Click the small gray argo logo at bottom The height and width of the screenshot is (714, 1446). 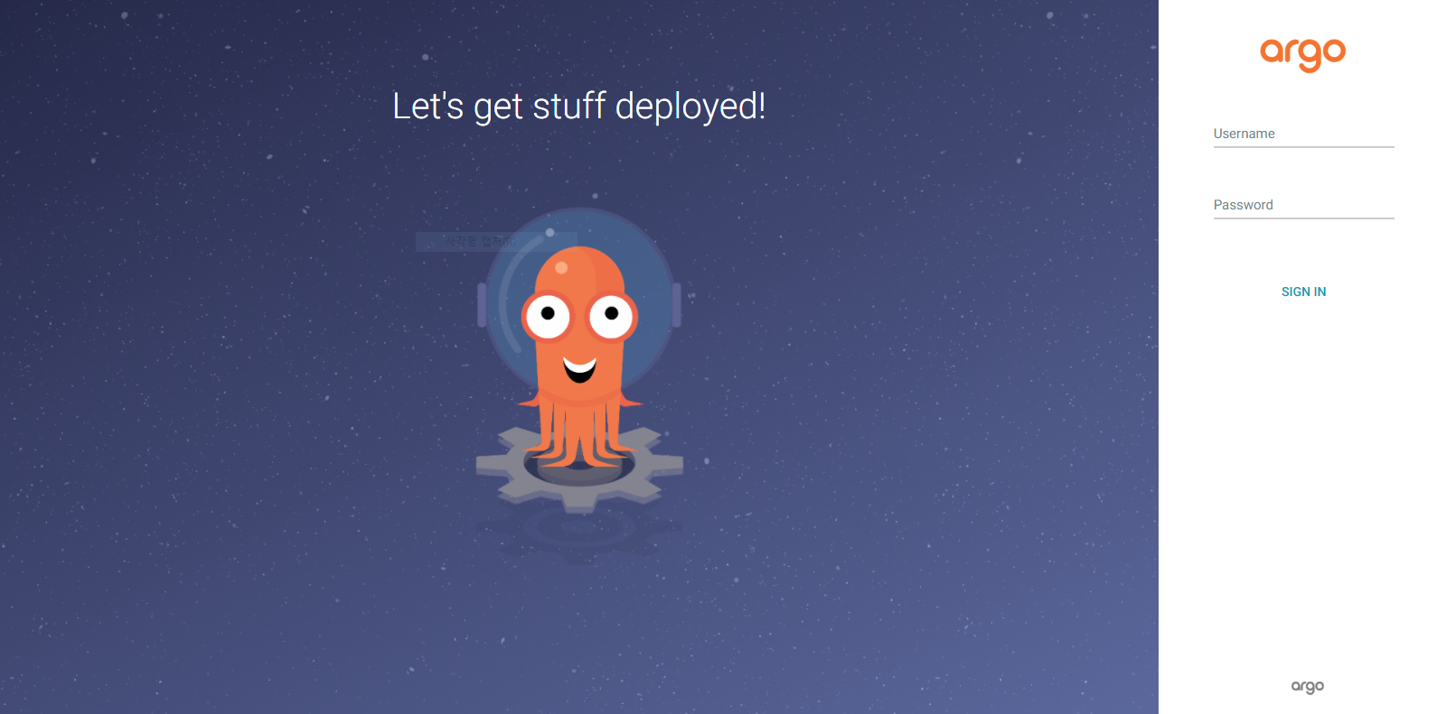pyautogui.click(x=1307, y=687)
